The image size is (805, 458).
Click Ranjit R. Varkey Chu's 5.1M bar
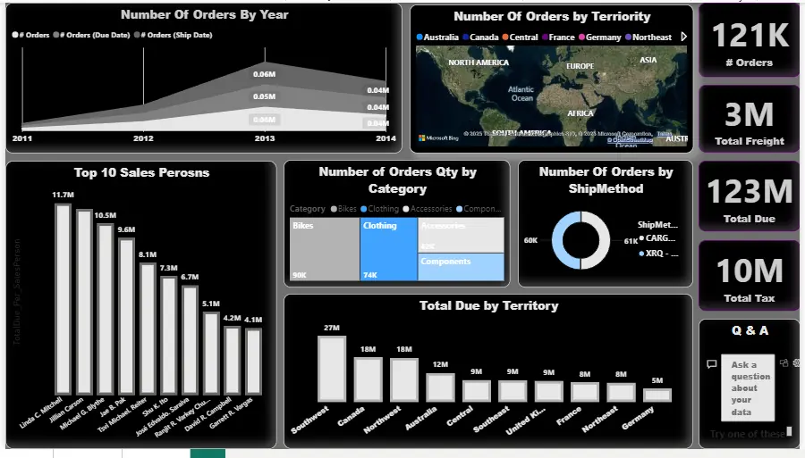click(211, 354)
